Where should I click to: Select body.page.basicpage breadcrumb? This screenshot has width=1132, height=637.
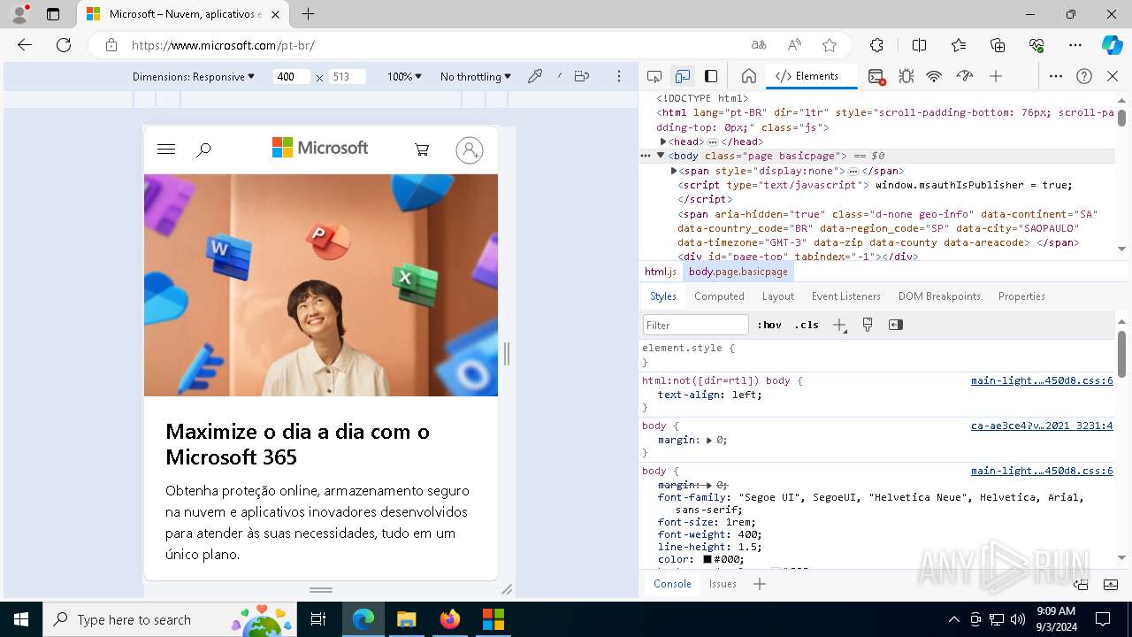pos(738,272)
